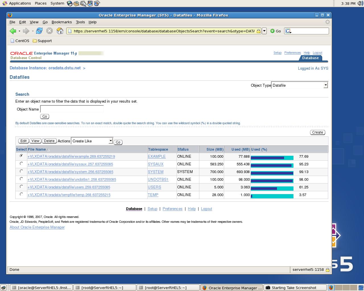364x291 pixels.
Task: Open the EXAMPLE tablespace link
Action: pos(157,157)
